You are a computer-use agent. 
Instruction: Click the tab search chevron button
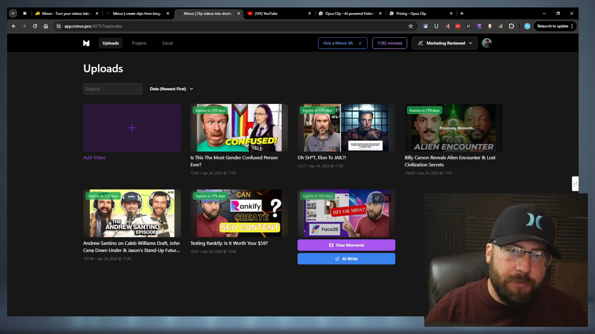pyautogui.click(x=13, y=13)
